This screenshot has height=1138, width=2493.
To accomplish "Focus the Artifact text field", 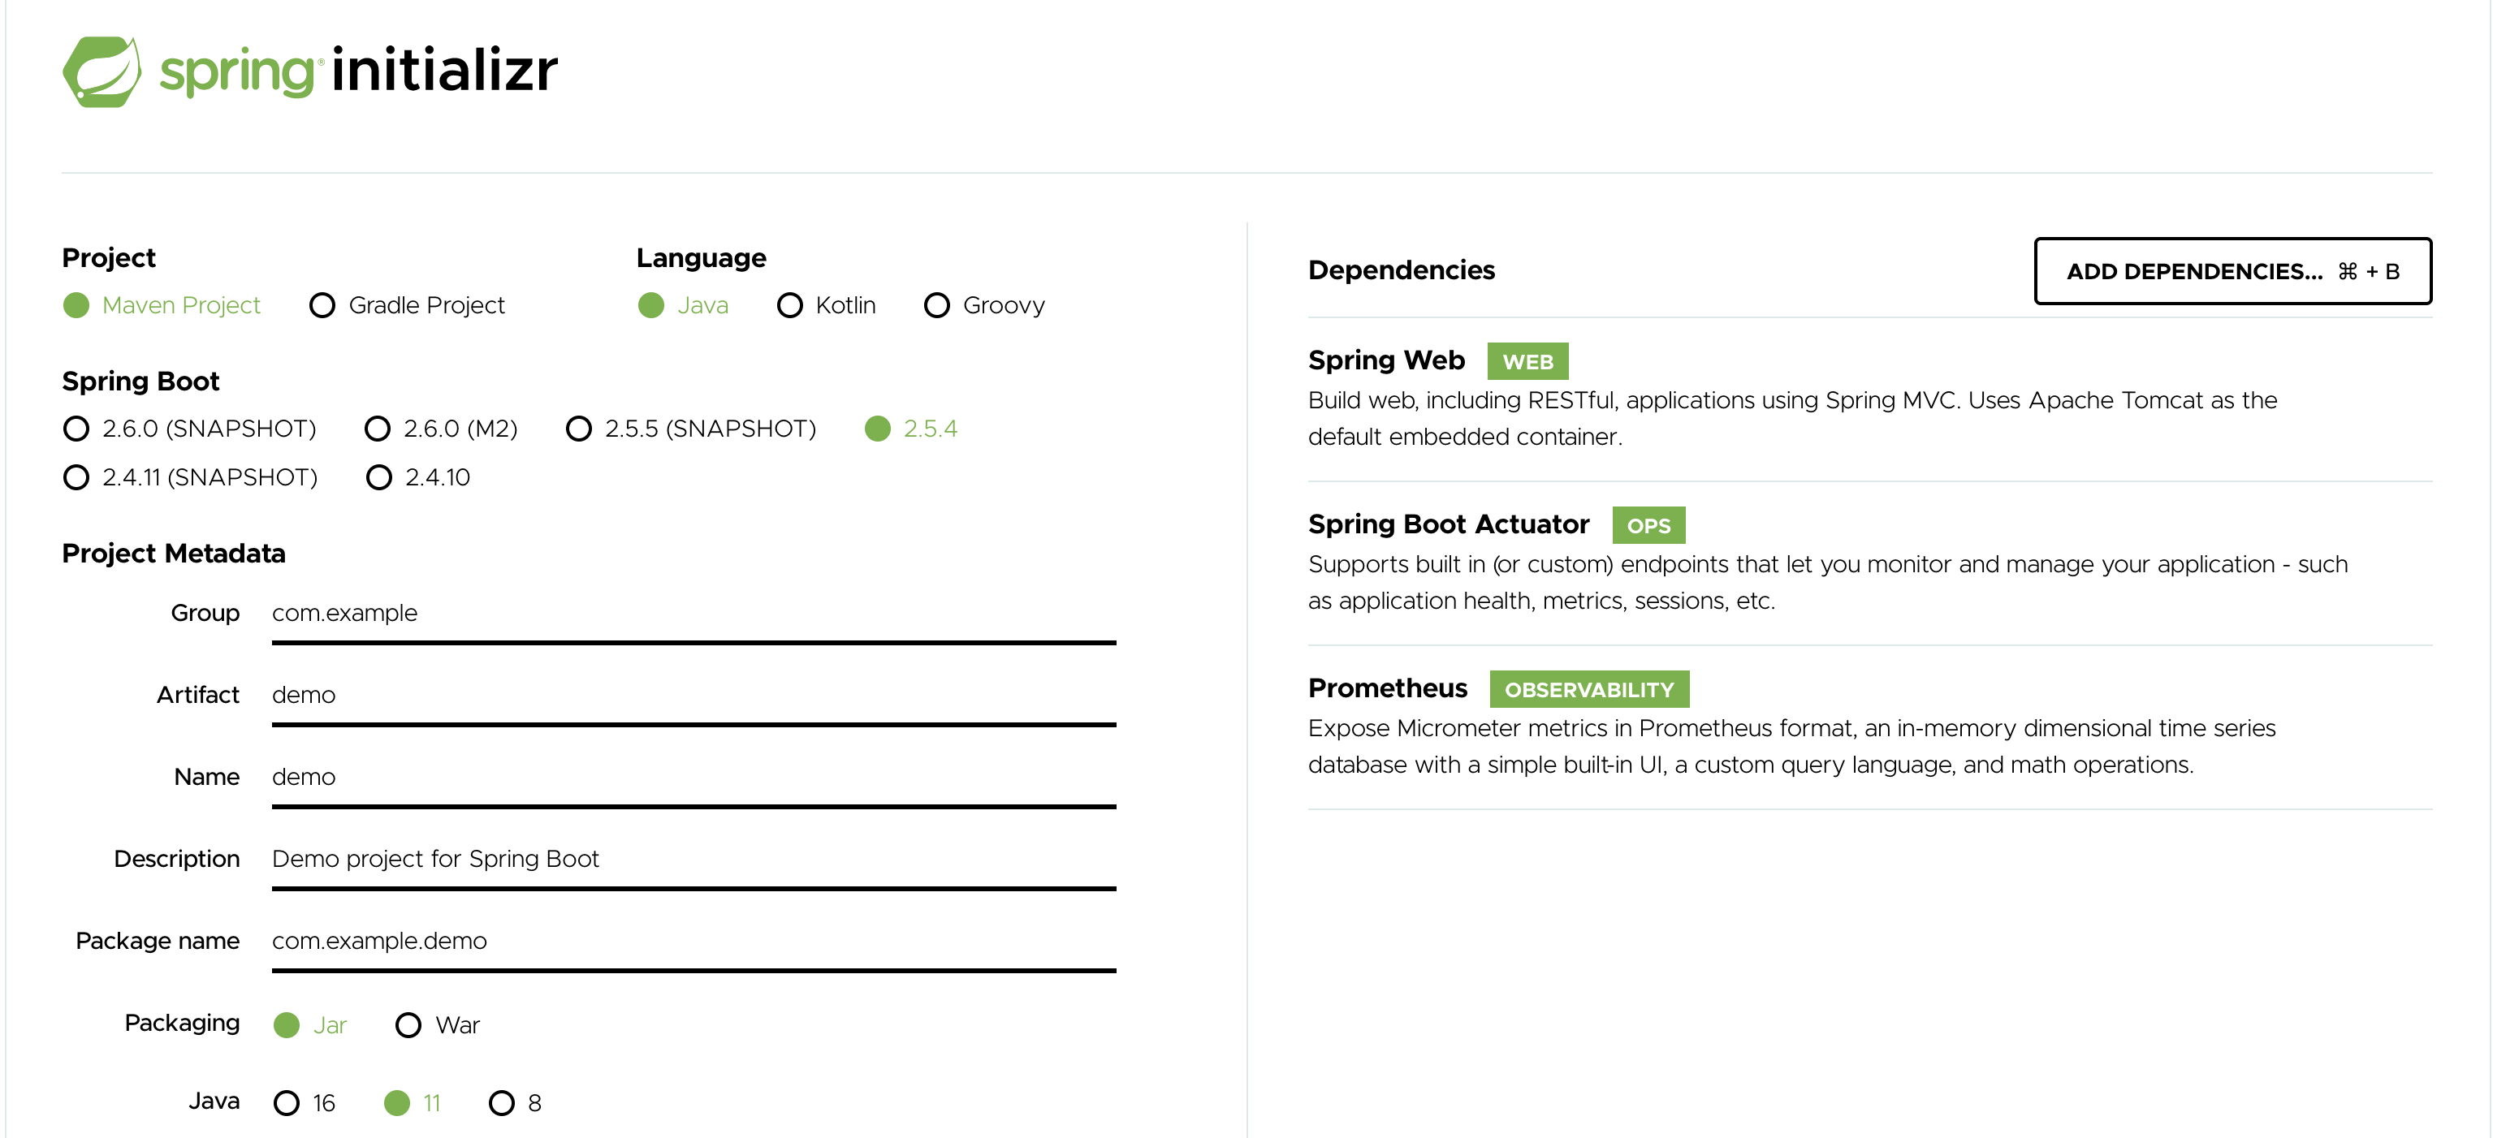I will click(x=693, y=696).
